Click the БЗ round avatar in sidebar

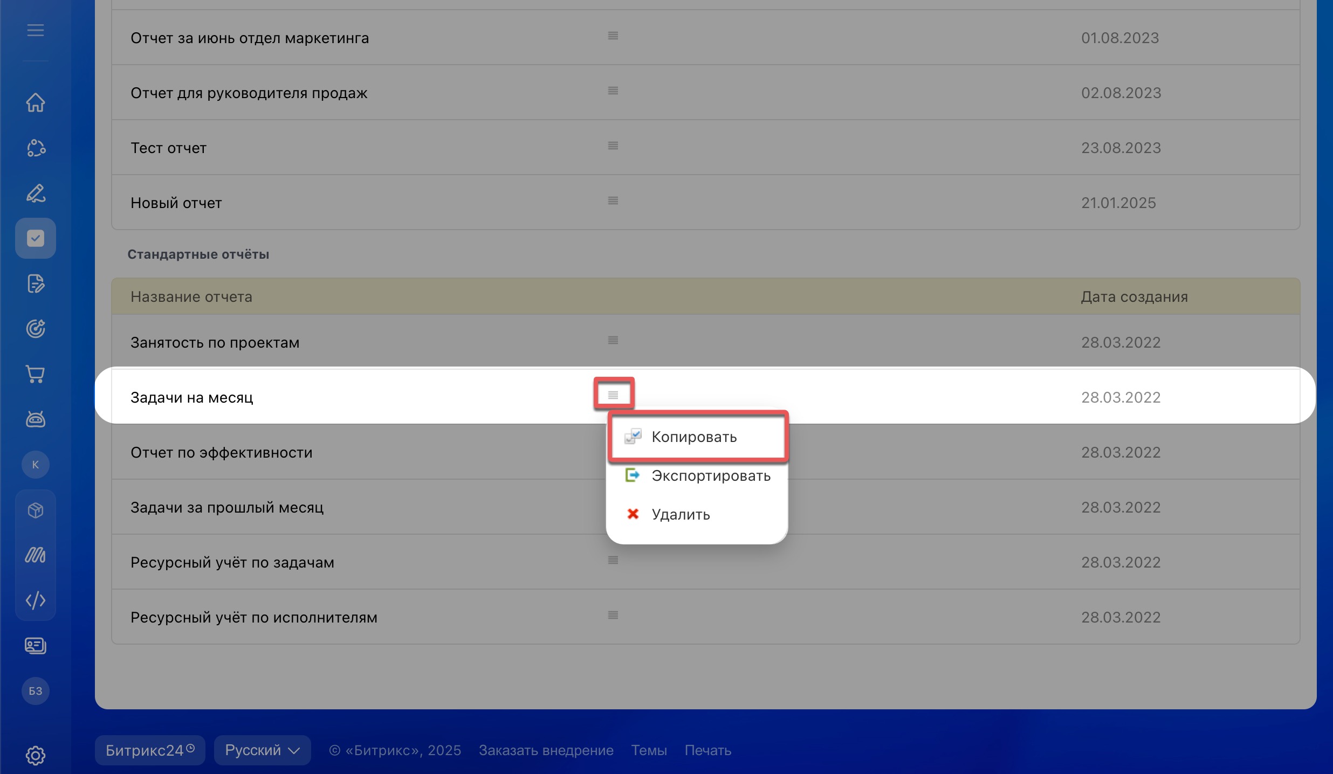click(x=36, y=691)
